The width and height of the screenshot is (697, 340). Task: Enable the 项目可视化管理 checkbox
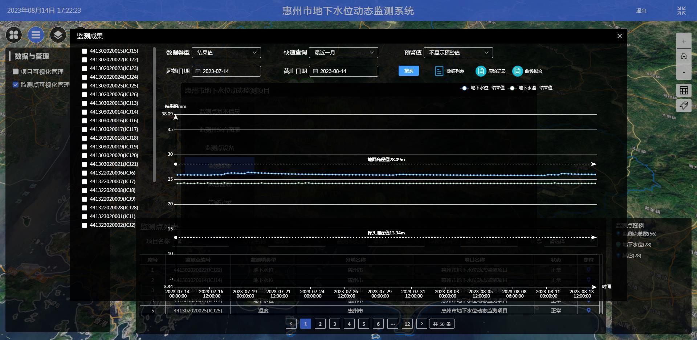(16, 71)
